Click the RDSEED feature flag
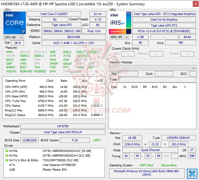199x180 pixels. click(40, 71)
